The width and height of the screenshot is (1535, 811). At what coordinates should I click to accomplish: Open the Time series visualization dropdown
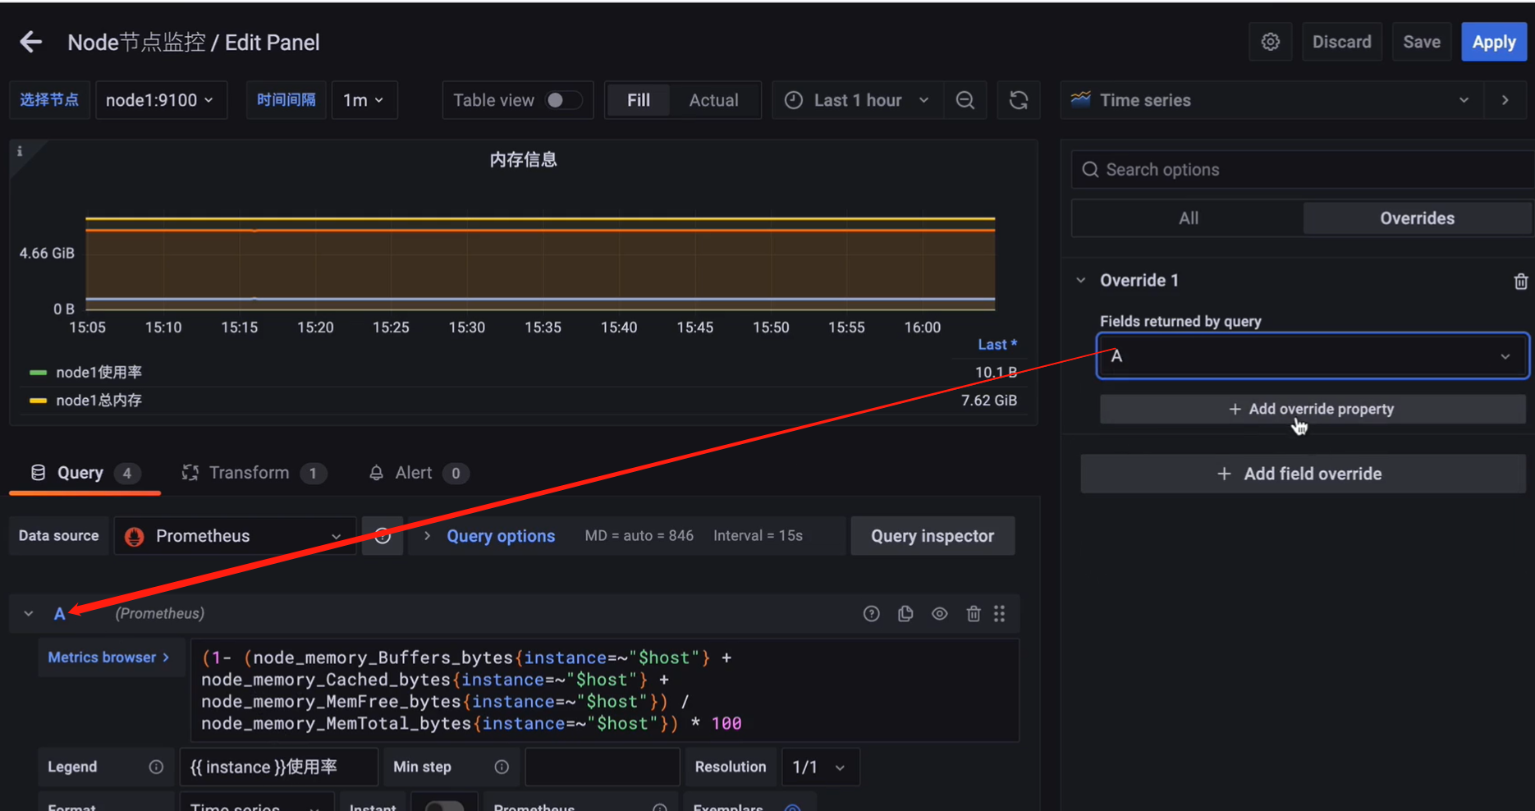tap(1464, 99)
